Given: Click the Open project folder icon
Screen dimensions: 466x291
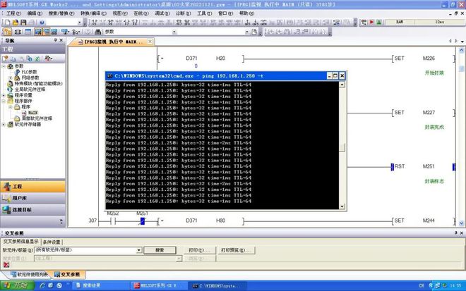Looking at the screenshot, I should point(16,23).
